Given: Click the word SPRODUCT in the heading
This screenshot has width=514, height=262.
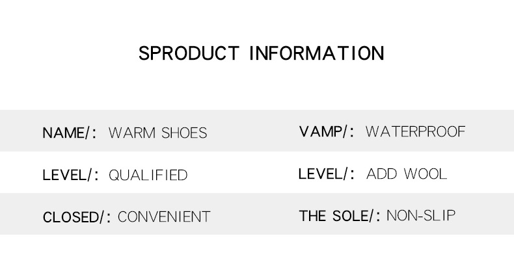Looking at the screenshot, I should point(189,53).
